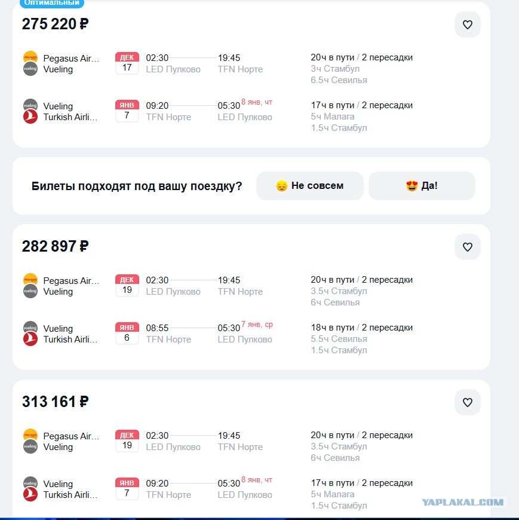The image size is (519, 520).
Task: Open the 313 161 ₽ ticket offer
Action: point(56,402)
